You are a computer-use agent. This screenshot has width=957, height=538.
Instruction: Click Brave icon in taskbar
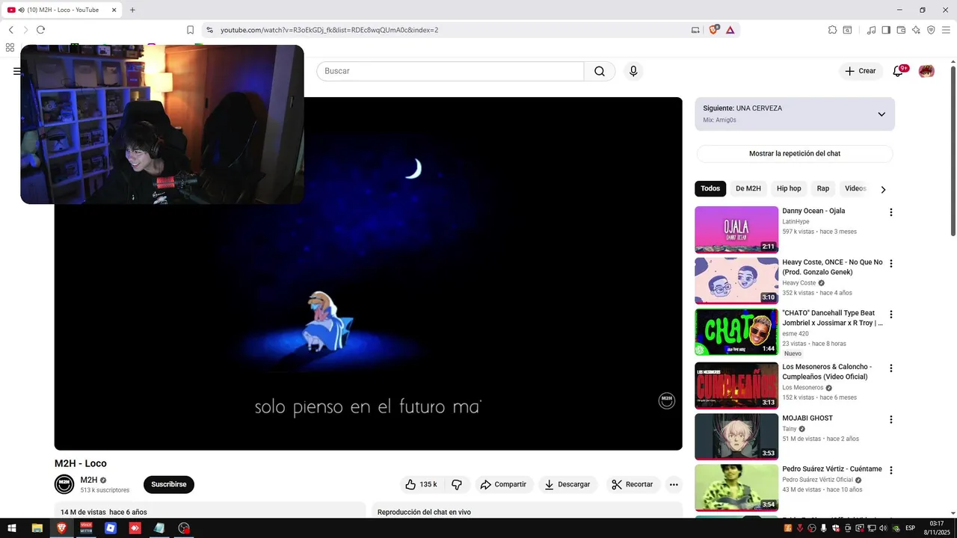(x=61, y=528)
